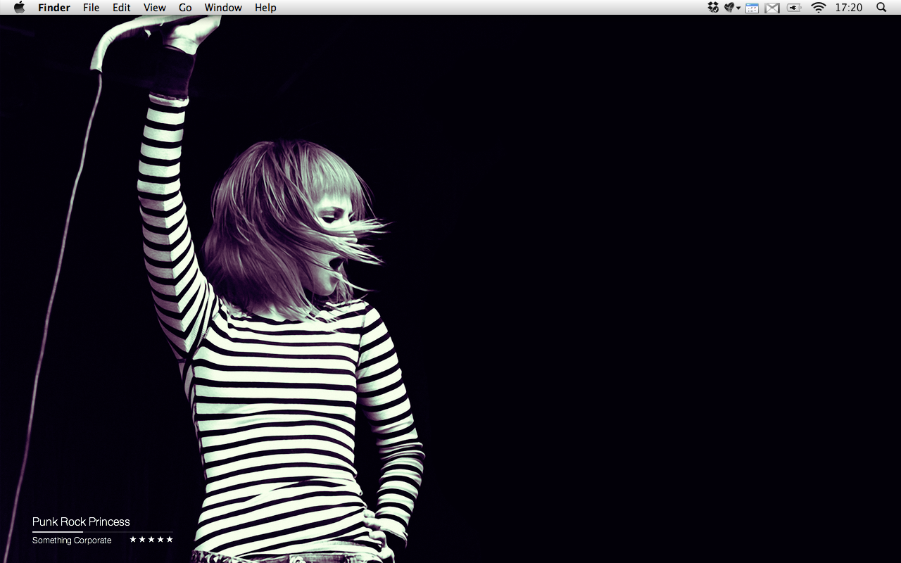Click the 'Something Corporate' artist name
Screen dimensions: 901x563
pyautogui.click(x=72, y=540)
